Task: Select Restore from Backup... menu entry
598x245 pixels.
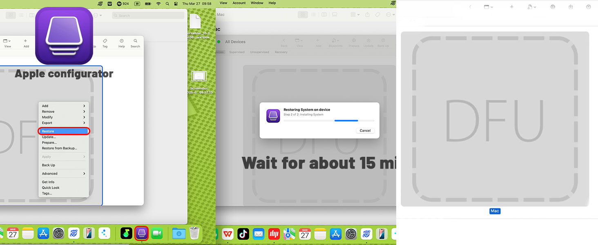Action: click(x=64, y=148)
